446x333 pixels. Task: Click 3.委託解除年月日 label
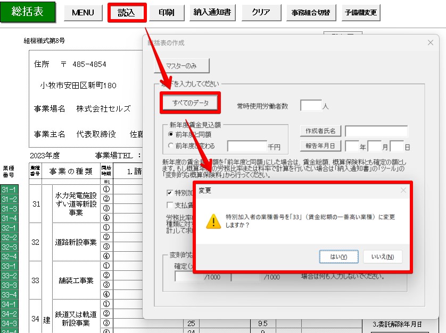coord(397,324)
